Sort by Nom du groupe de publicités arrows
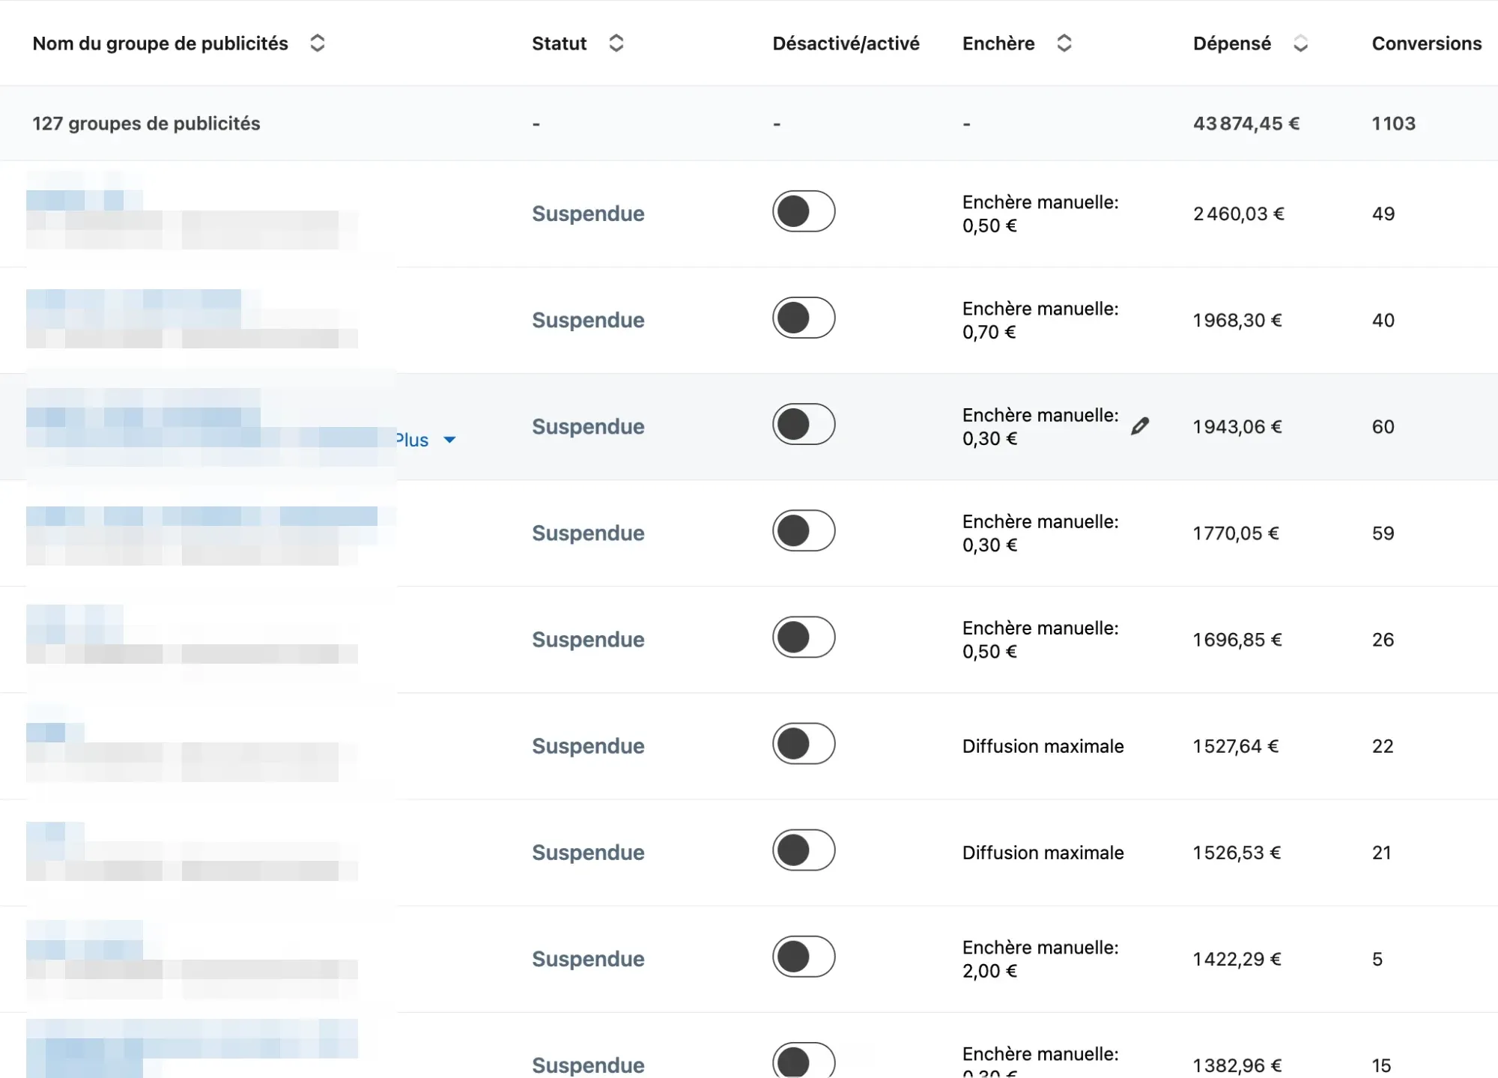This screenshot has height=1078, width=1498. pos(318,43)
